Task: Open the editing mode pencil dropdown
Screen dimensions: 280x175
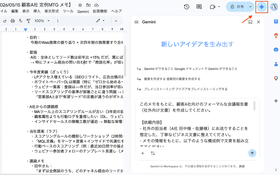Action: coord(100,21)
